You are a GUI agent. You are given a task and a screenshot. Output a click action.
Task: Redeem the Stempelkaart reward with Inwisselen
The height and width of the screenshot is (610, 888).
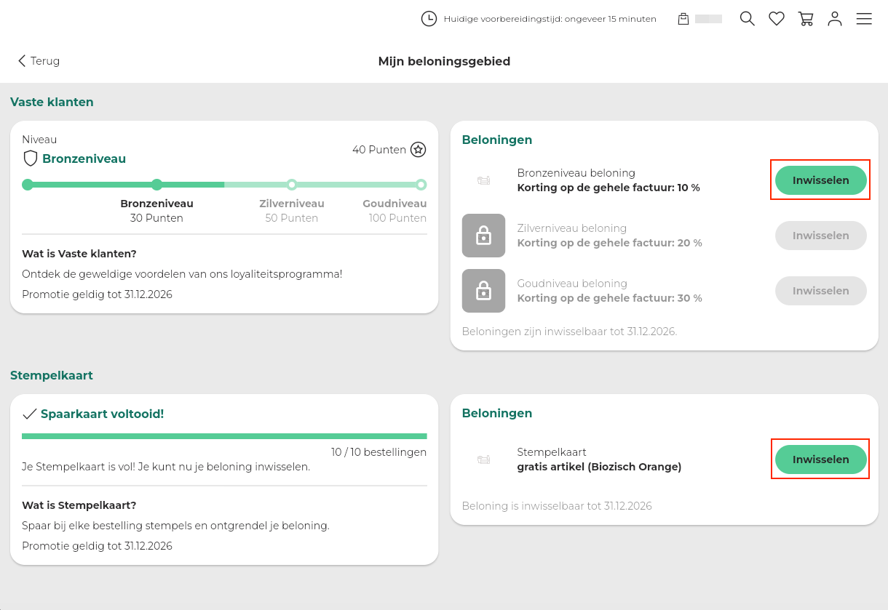(x=820, y=459)
